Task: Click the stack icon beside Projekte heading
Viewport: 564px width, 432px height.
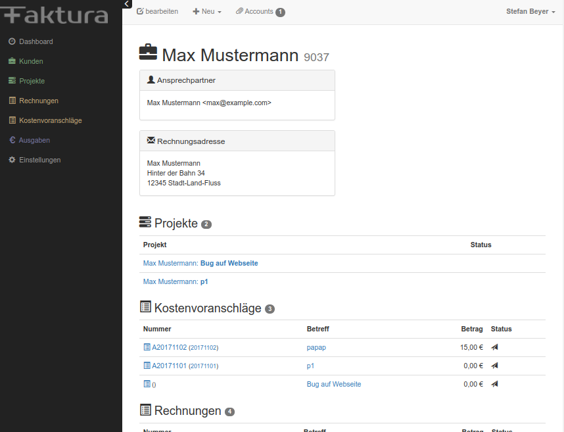Action: [145, 222]
